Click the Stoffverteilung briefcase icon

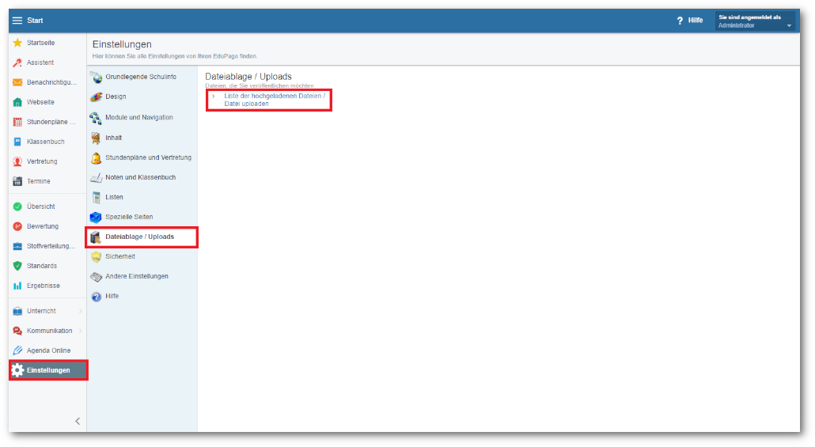coord(17,246)
